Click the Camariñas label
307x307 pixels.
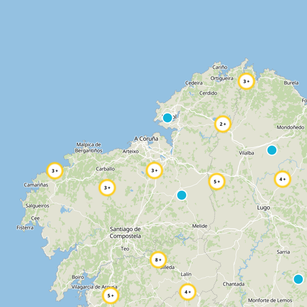[36, 185]
